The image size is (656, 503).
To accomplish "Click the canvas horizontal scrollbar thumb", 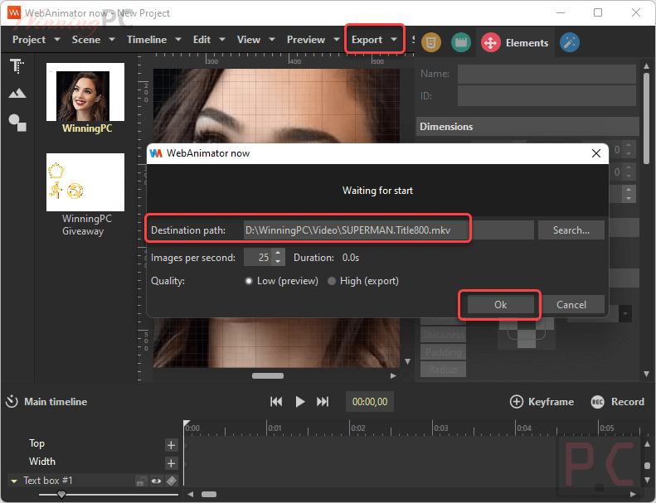I will pos(268,376).
